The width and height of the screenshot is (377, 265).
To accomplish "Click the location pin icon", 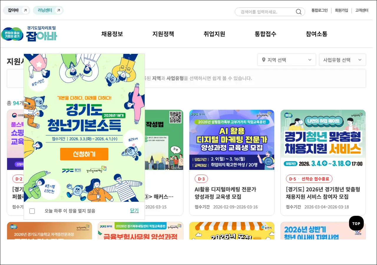I will pyautogui.click(x=264, y=60).
